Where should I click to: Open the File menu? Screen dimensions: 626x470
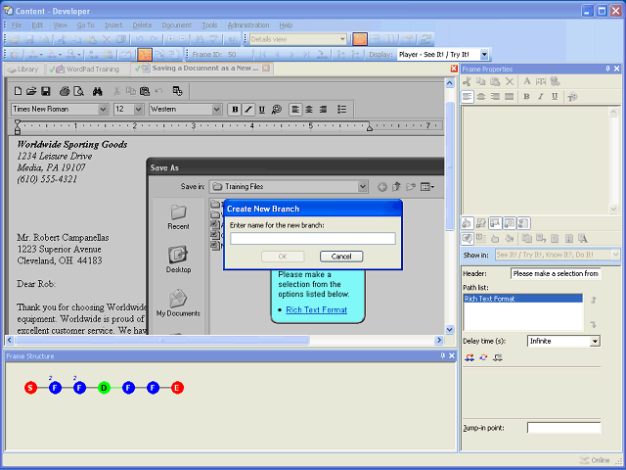coord(17,24)
